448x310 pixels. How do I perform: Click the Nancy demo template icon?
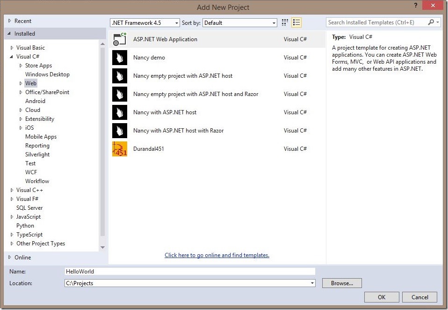[119, 58]
